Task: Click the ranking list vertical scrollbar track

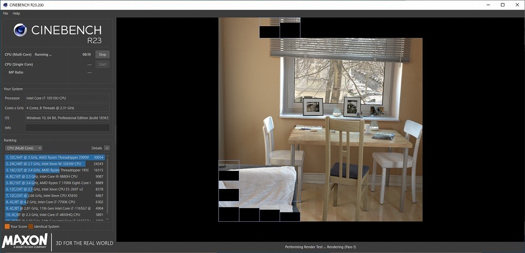Action: click(108, 188)
